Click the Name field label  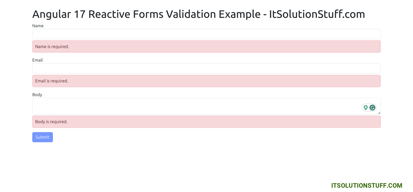(38, 26)
